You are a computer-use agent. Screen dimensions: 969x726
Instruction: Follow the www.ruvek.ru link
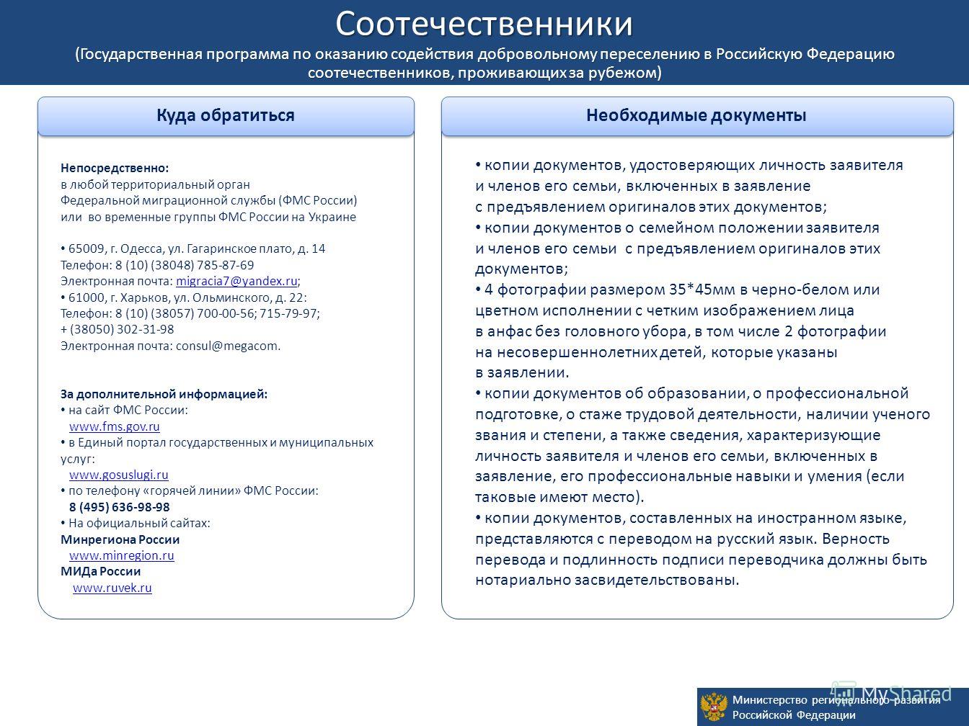tap(112, 588)
